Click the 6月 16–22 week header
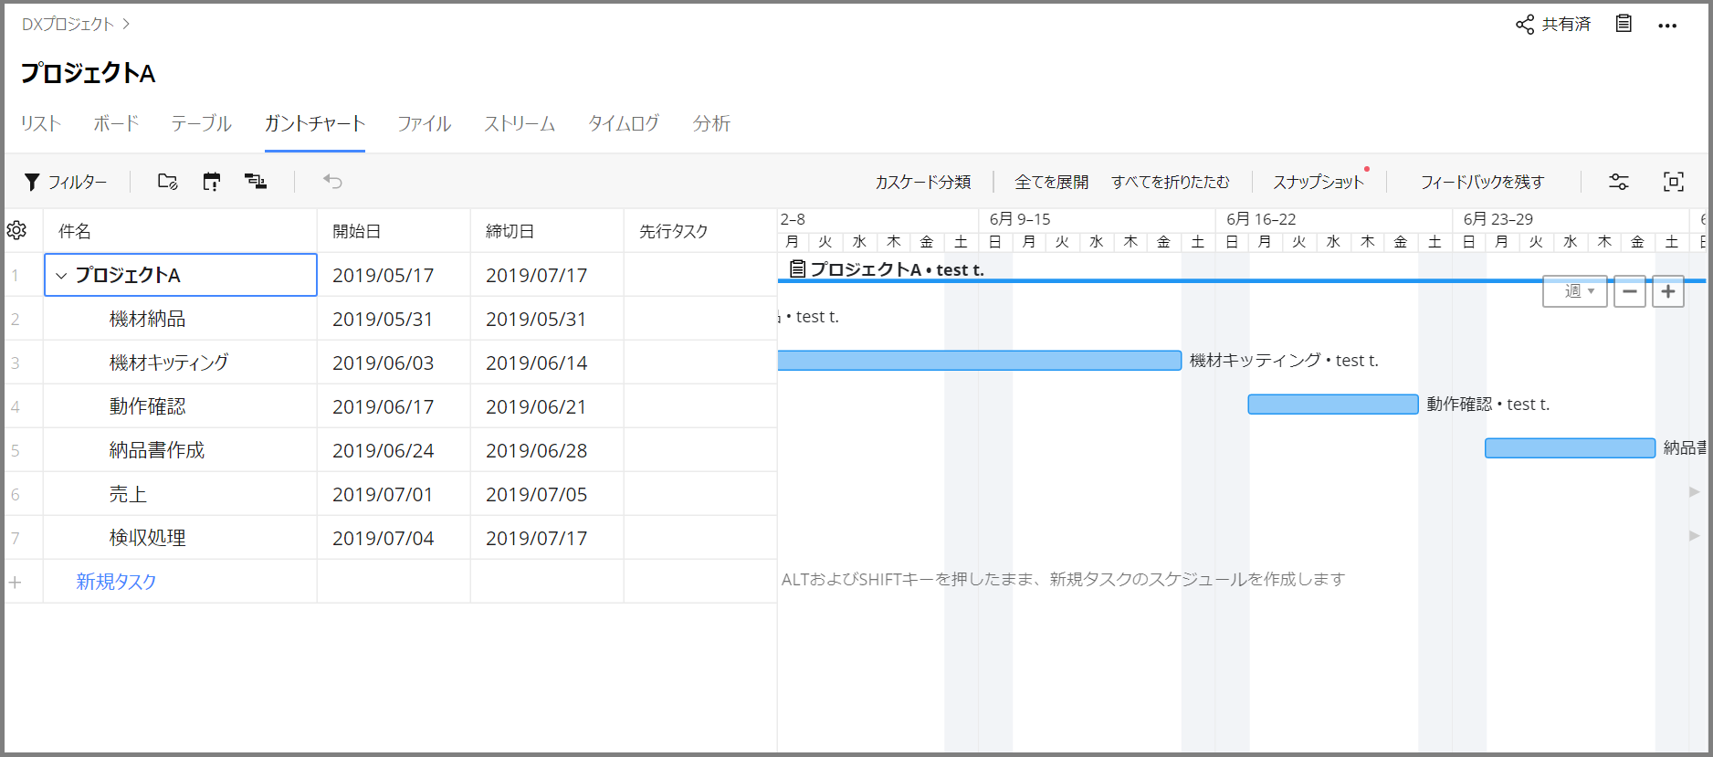This screenshot has height=757, width=1713. [1261, 219]
